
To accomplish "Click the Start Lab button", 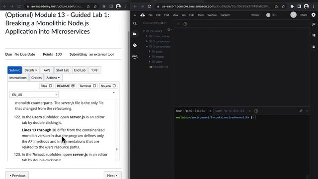I will (63, 70).
